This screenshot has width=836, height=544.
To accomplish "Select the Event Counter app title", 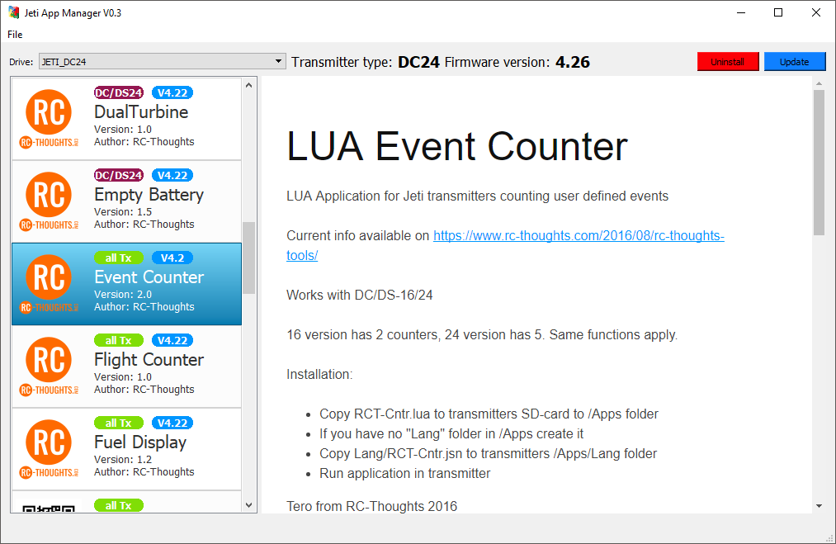I will (x=149, y=277).
